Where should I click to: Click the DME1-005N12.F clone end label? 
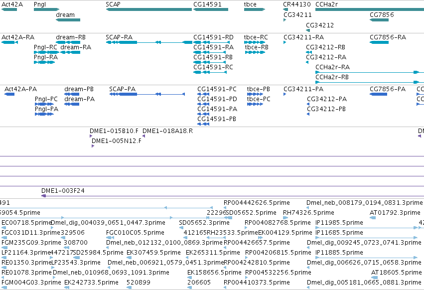tap(117, 141)
